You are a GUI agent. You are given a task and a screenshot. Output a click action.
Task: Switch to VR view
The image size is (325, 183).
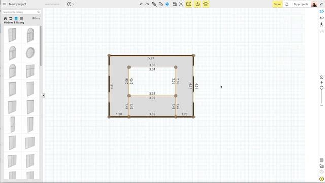click(321, 31)
